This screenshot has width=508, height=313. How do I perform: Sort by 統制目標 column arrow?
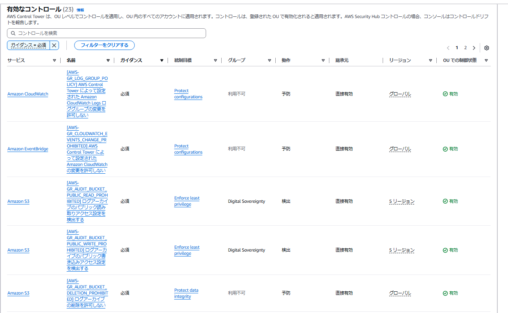(215, 60)
